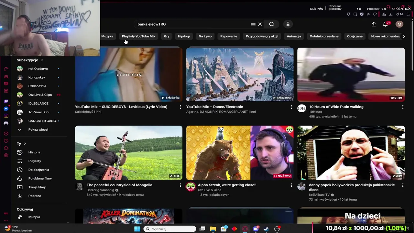Open the notifications bell with 9+ badge
Screen dimensions: 414x233
click(386, 24)
